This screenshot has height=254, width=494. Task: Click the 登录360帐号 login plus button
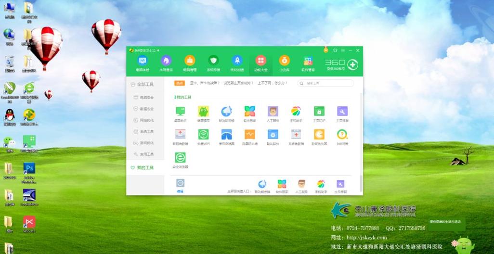coord(352,64)
